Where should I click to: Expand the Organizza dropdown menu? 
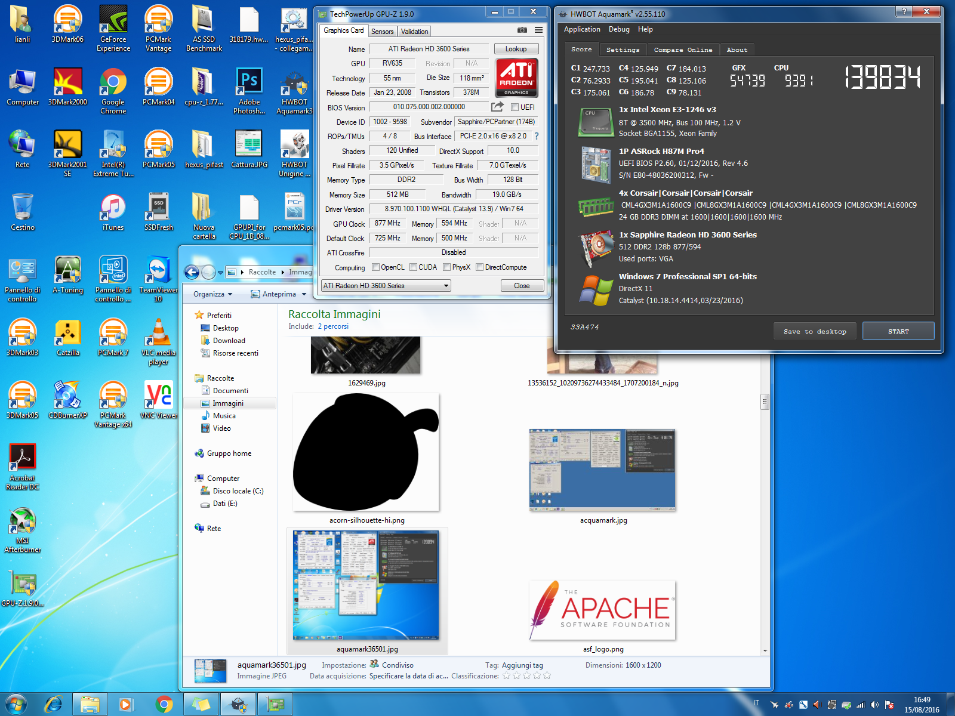point(213,294)
